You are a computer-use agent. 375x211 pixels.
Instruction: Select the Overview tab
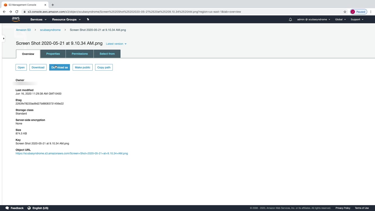pyautogui.click(x=28, y=54)
